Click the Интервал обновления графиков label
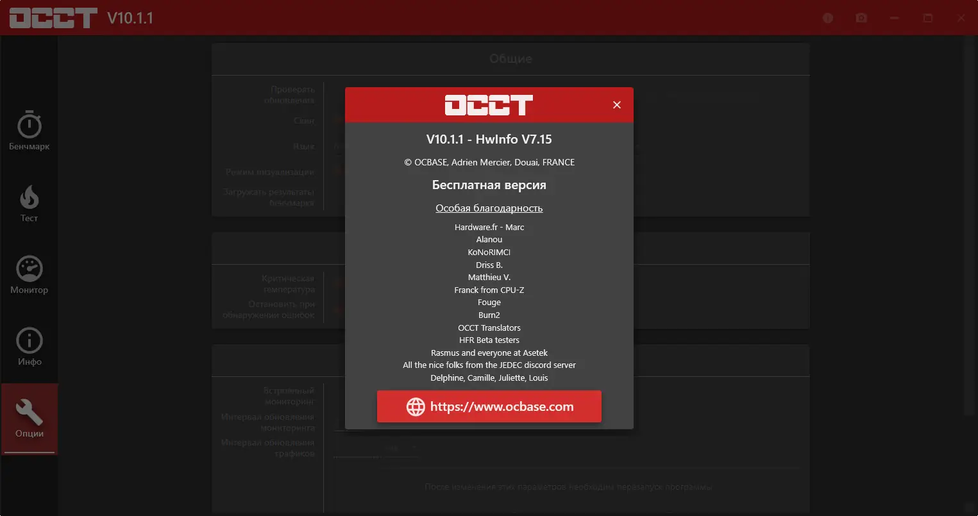 [x=268, y=448]
